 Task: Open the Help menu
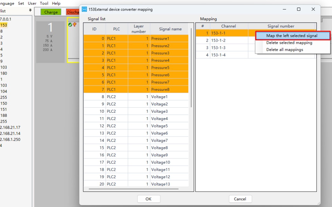point(56,3)
